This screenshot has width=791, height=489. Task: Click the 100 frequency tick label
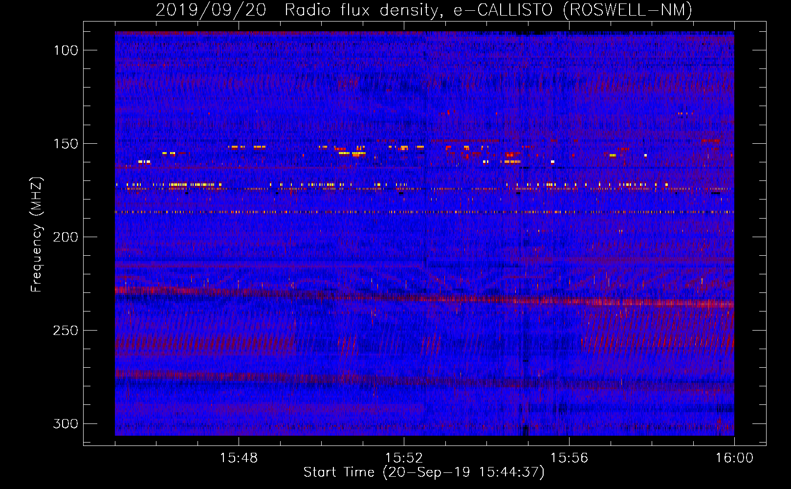66,50
